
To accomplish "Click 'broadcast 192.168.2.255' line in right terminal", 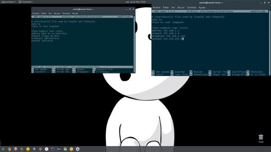I will tap(169, 36).
